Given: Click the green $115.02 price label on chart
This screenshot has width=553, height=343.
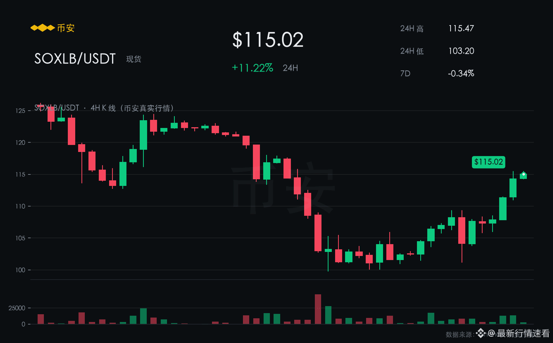Looking at the screenshot, I should [x=488, y=162].
